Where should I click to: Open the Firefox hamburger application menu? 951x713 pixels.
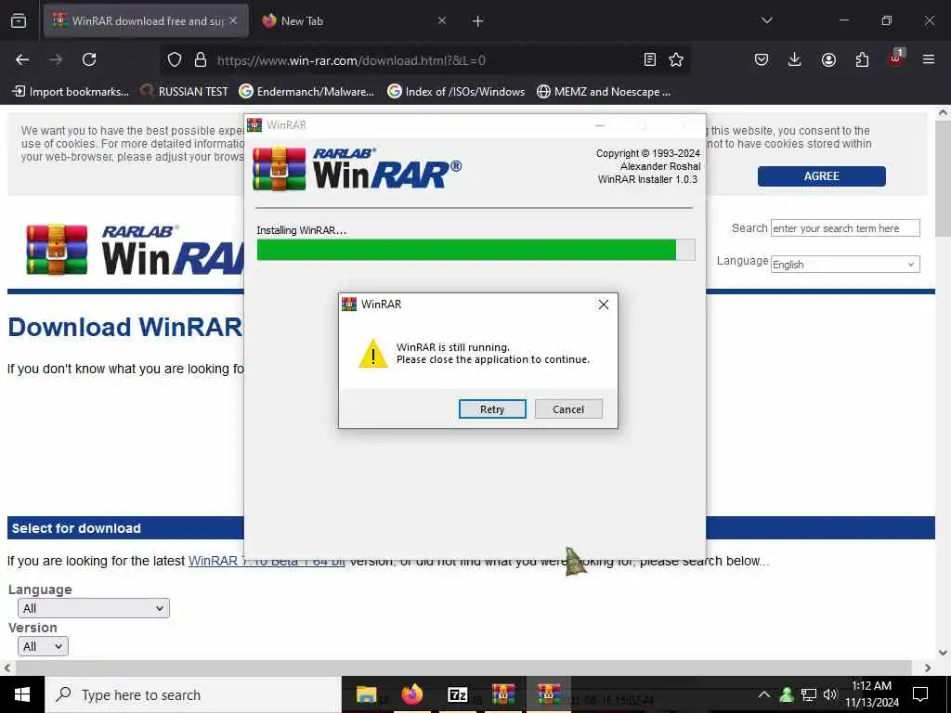coord(929,59)
